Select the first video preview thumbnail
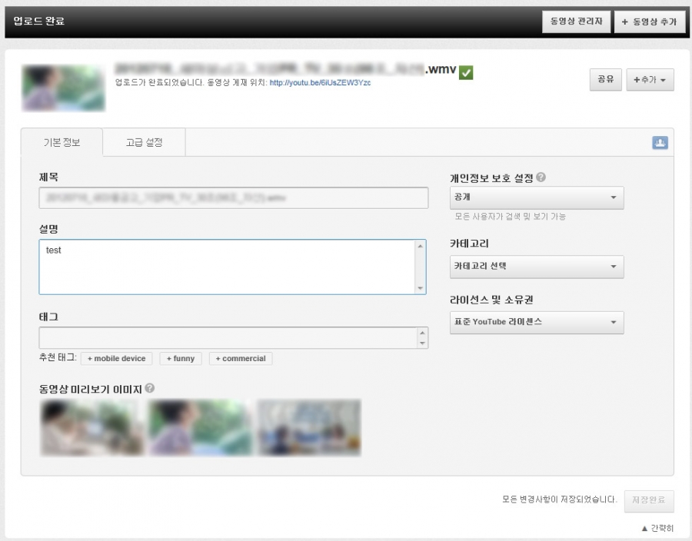Screen dimensions: 692x541 (91, 427)
